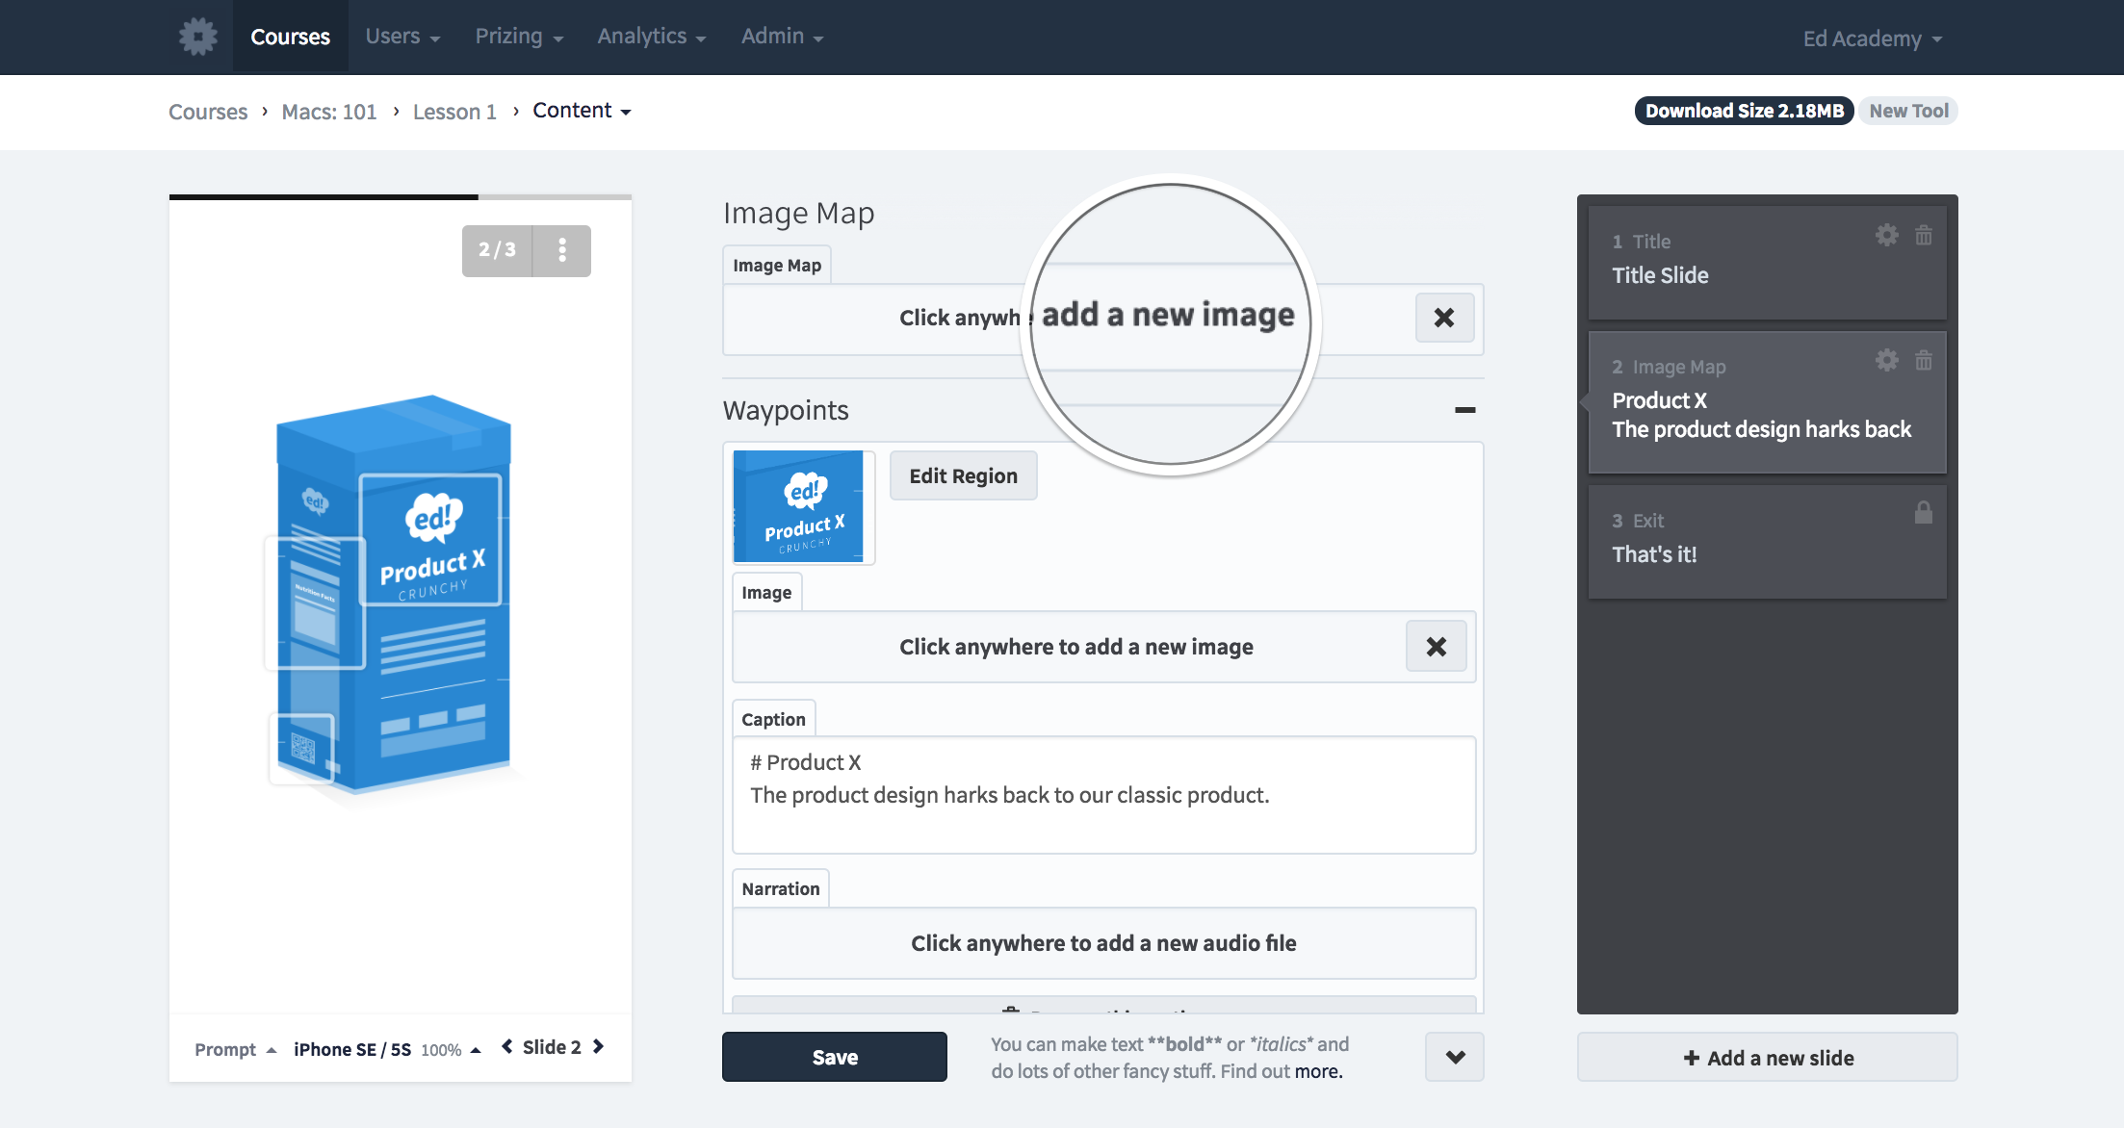Click the Save button
This screenshot has width=2124, height=1128.
click(834, 1057)
